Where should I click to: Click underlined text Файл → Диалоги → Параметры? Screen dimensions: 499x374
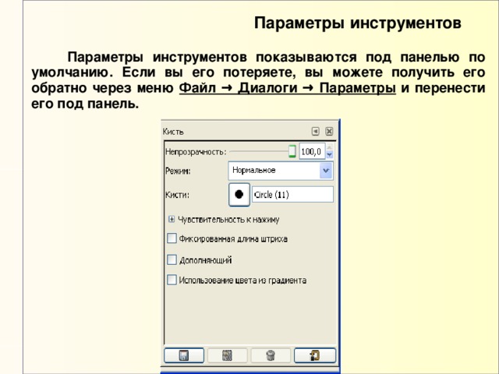coord(288,88)
